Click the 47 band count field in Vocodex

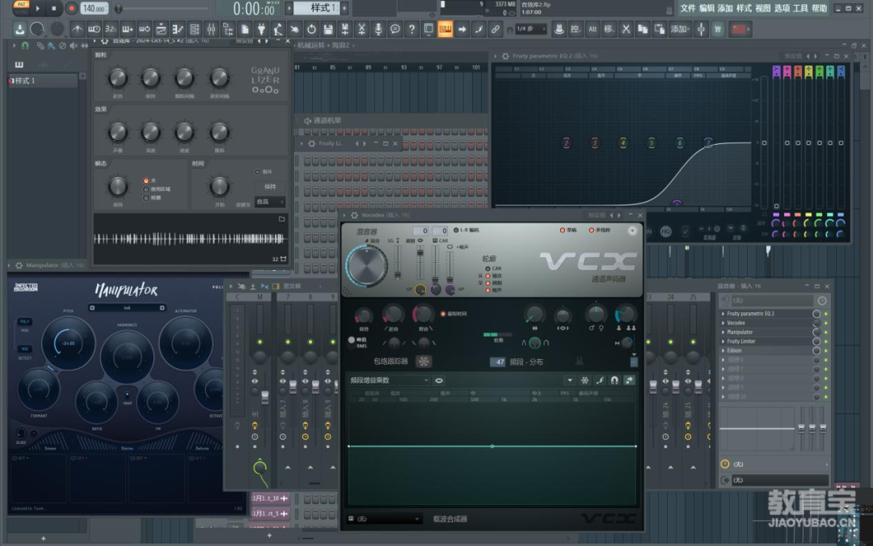498,362
